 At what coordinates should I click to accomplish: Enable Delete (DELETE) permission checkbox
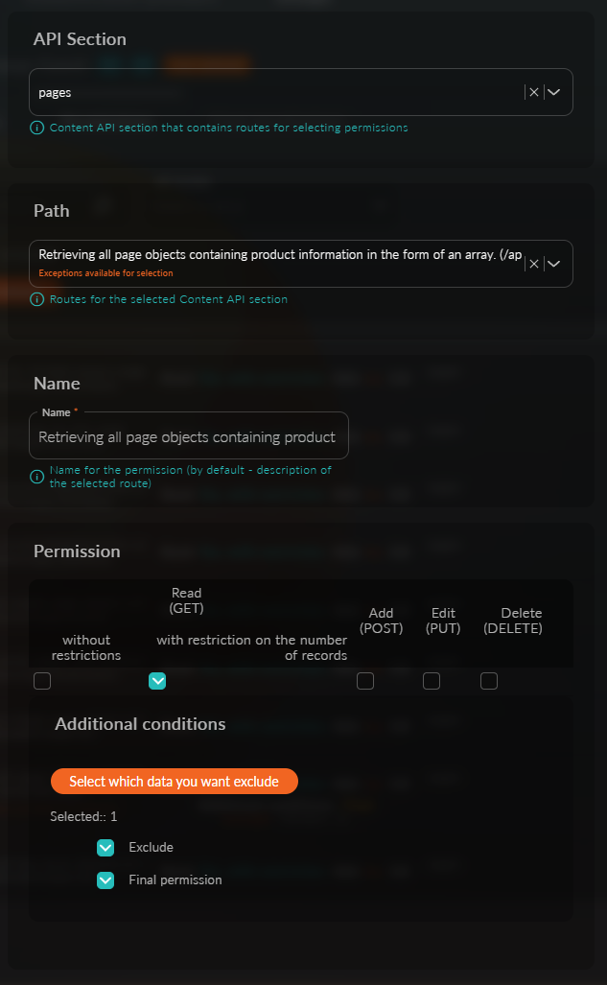click(x=489, y=681)
